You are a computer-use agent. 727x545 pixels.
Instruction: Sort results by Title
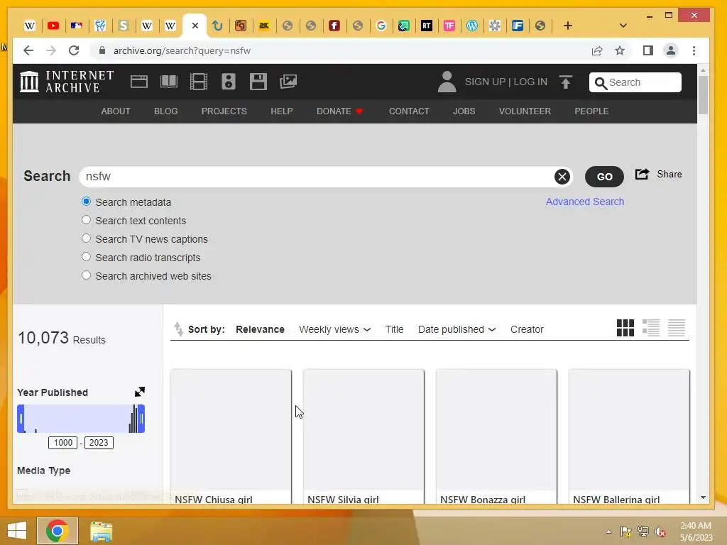click(x=395, y=329)
